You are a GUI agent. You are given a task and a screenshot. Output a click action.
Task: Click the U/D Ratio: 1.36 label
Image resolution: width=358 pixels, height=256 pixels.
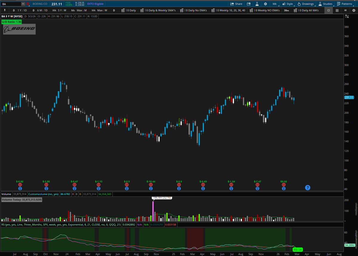(x=11, y=22)
